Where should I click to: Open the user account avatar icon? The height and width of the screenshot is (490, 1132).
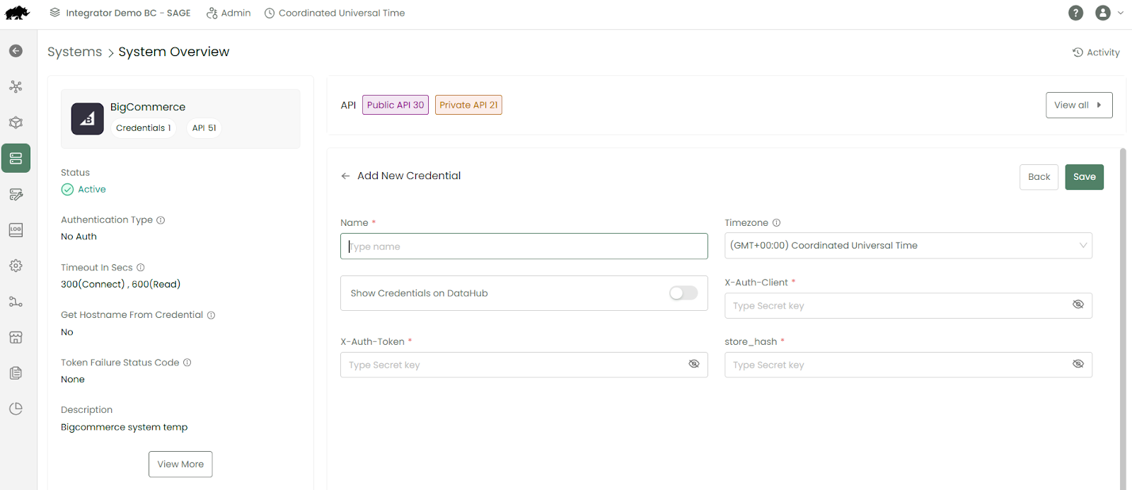point(1102,13)
